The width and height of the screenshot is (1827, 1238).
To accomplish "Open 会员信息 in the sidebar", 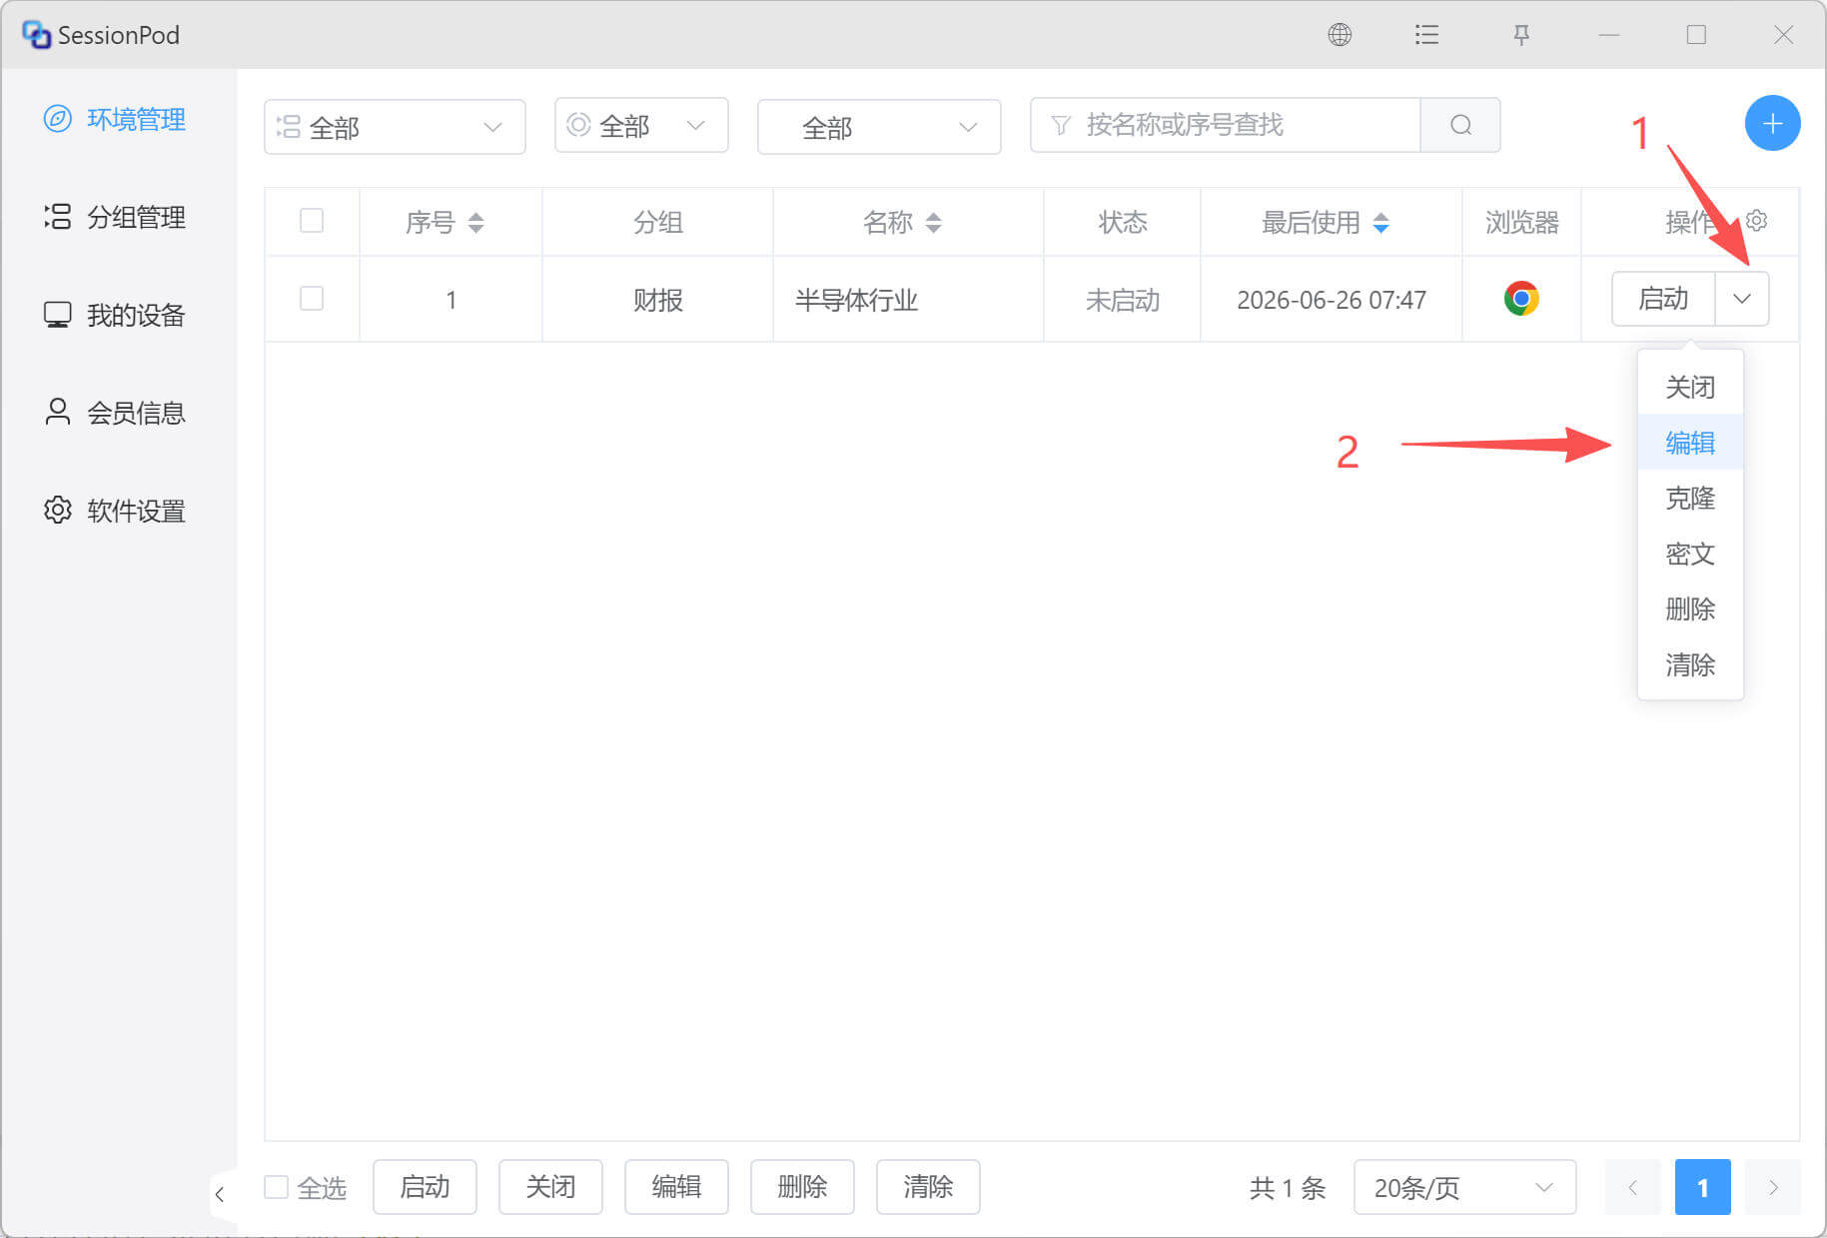I will (115, 413).
